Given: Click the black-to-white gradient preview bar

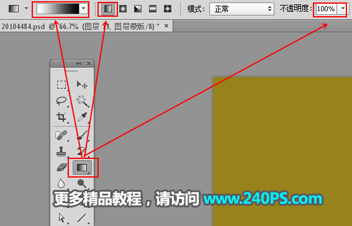Looking at the screenshot, I should pyautogui.click(x=58, y=9).
